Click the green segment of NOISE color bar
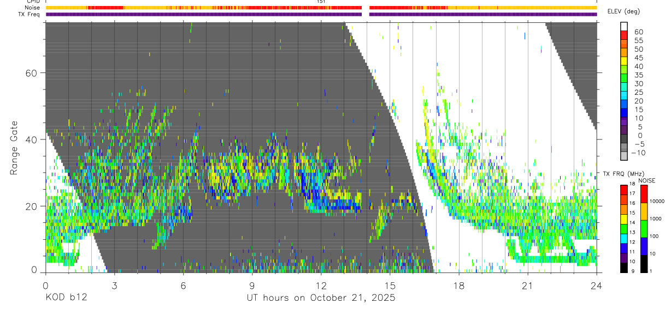The width and height of the screenshot is (671, 309). 644,228
